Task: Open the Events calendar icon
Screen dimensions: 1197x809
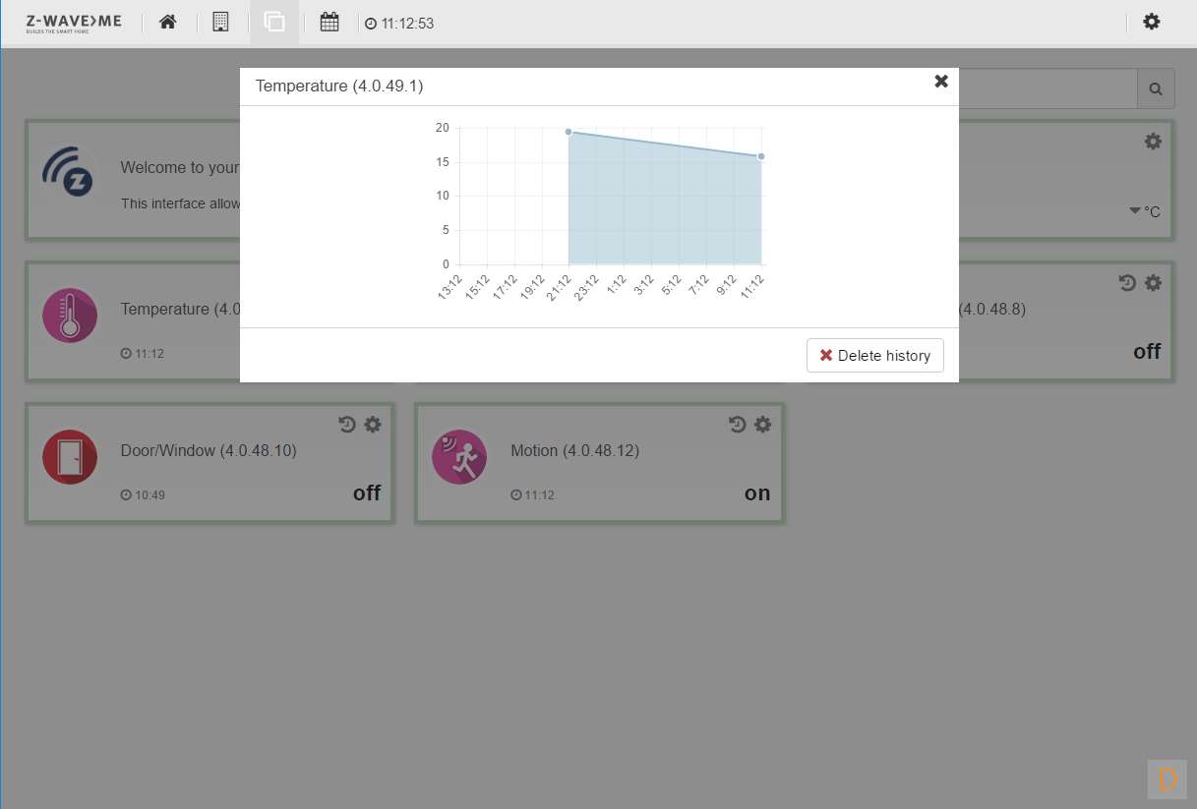Action: (x=329, y=22)
